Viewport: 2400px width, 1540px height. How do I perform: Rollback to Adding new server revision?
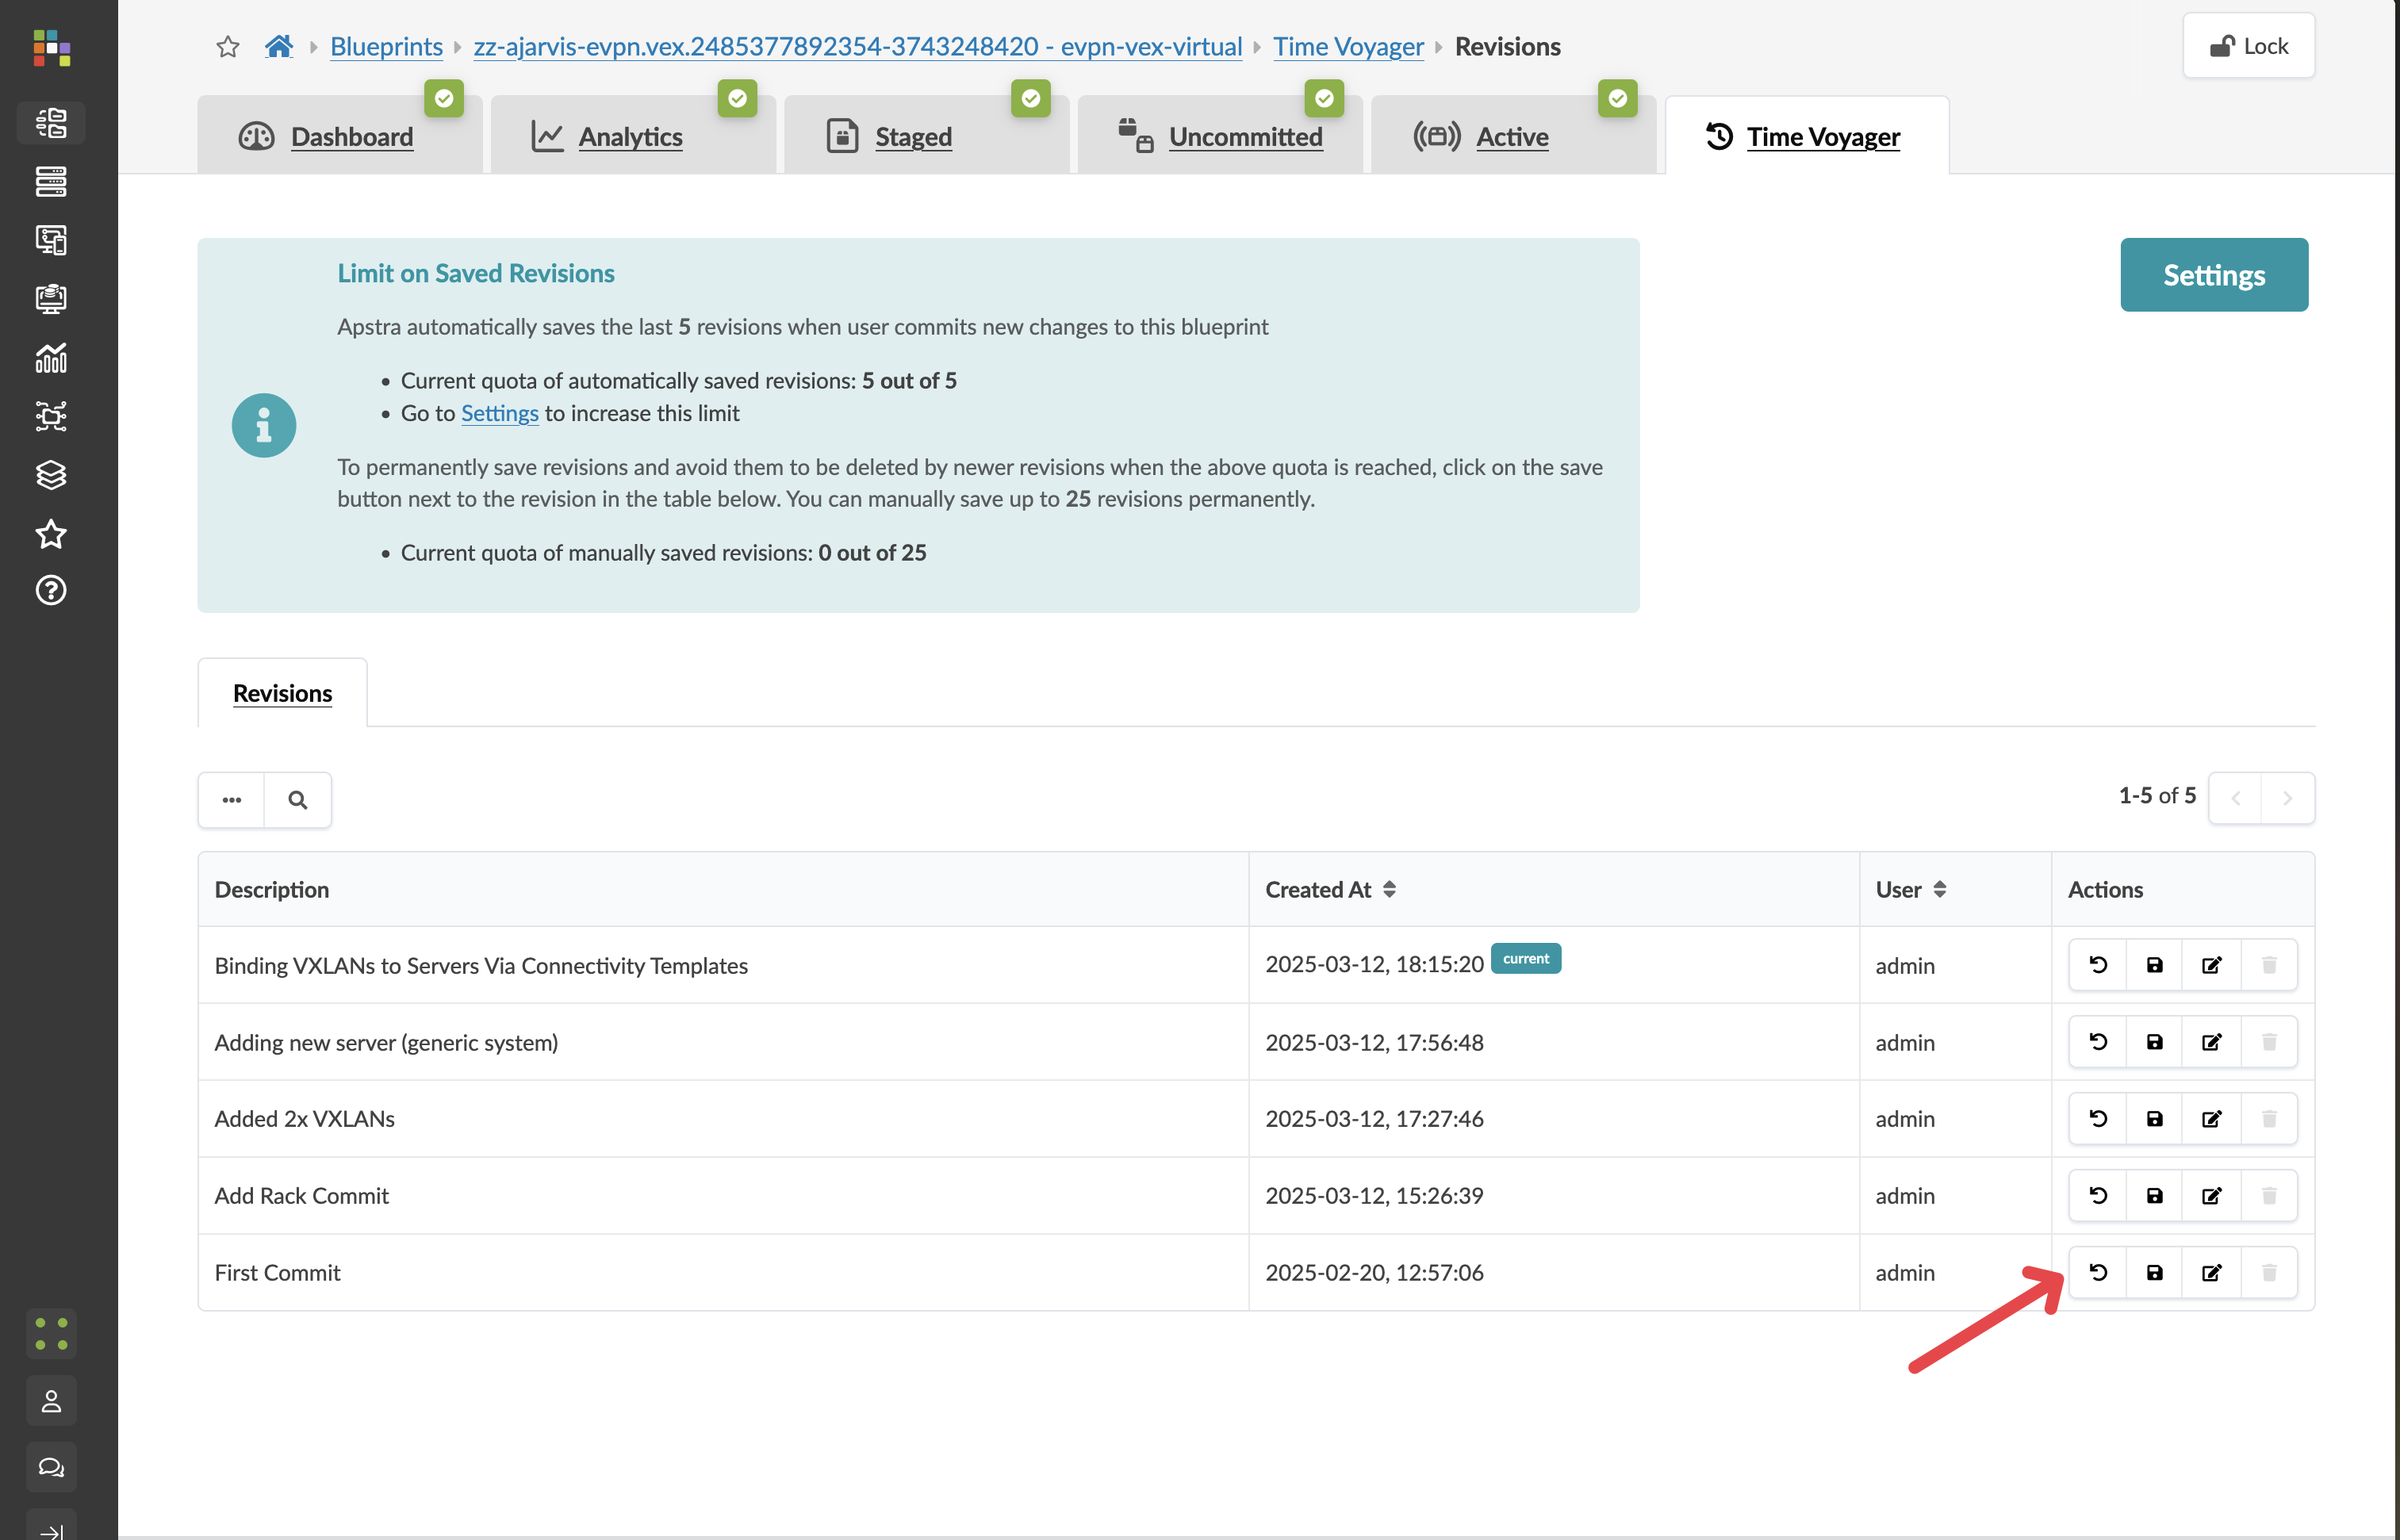(2097, 1042)
